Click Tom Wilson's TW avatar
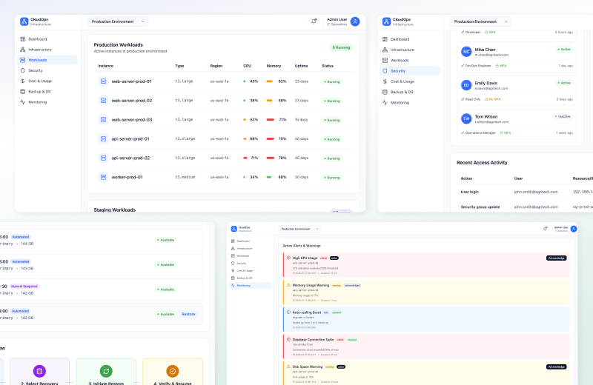Image resolution: width=593 pixels, height=385 pixels. (466, 118)
